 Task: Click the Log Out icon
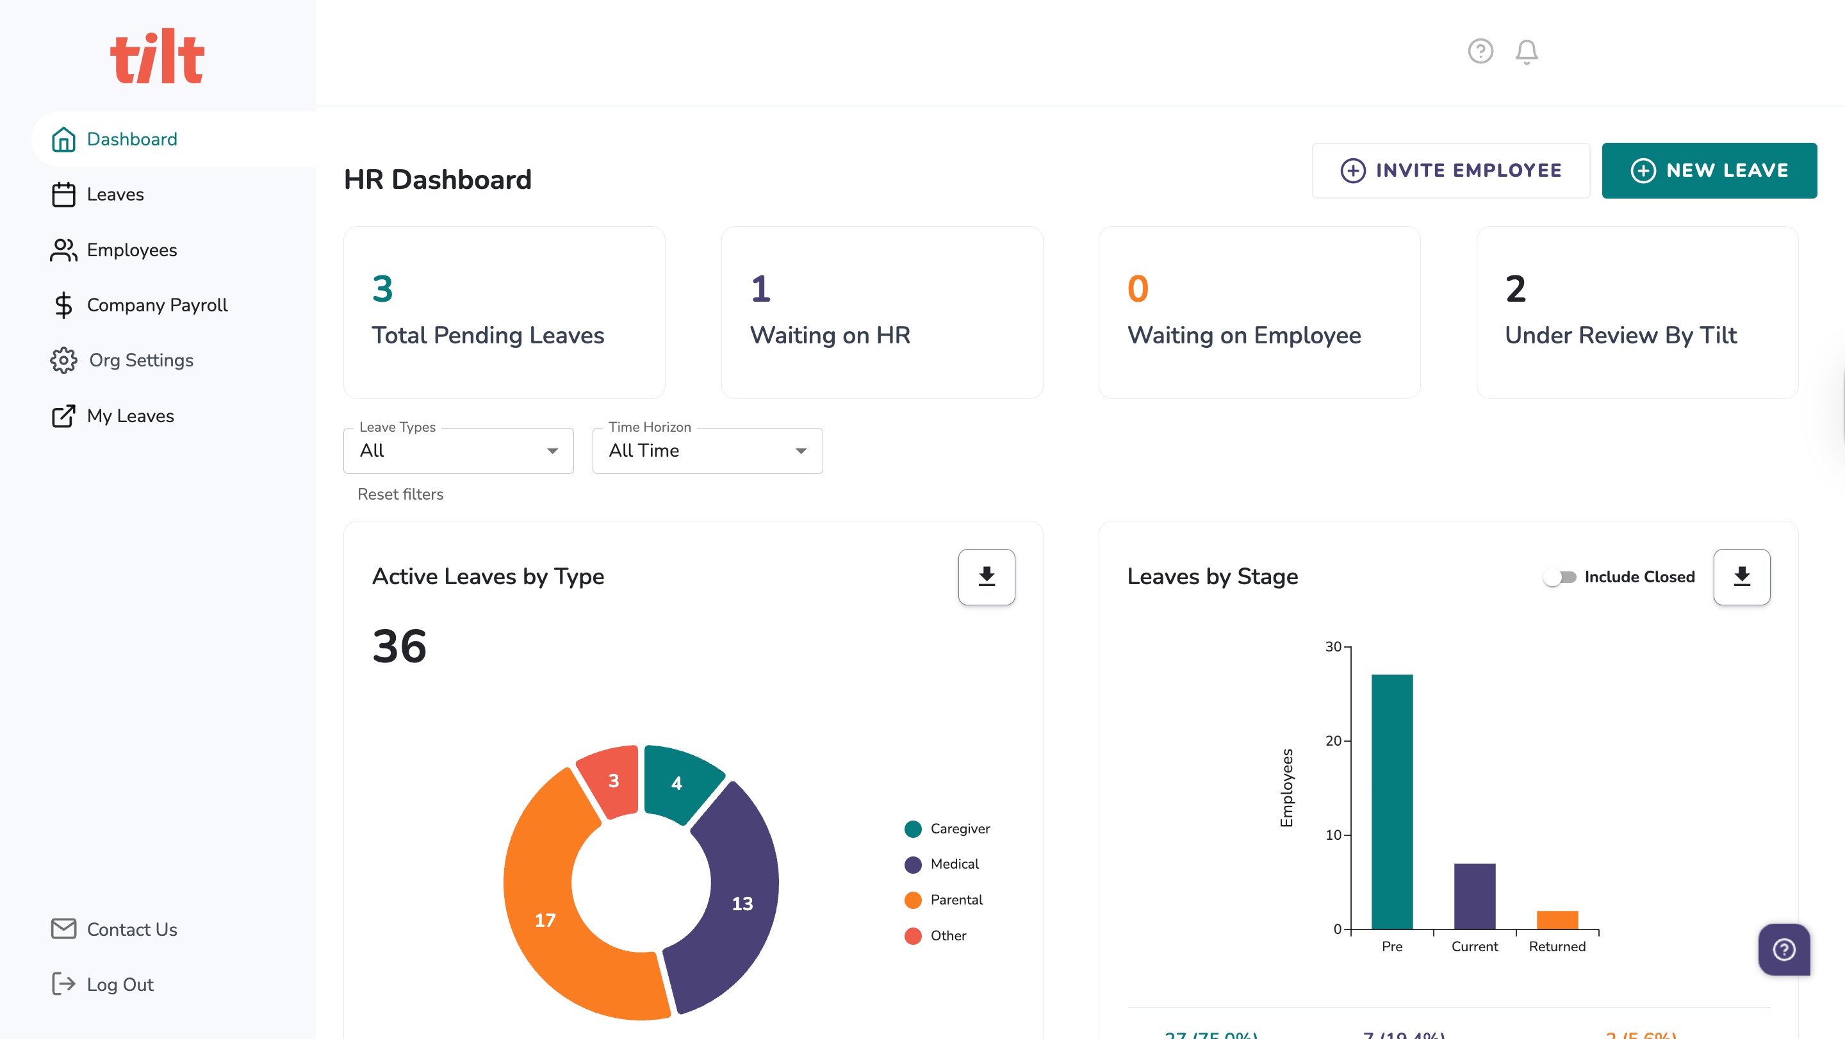(x=63, y=984)
